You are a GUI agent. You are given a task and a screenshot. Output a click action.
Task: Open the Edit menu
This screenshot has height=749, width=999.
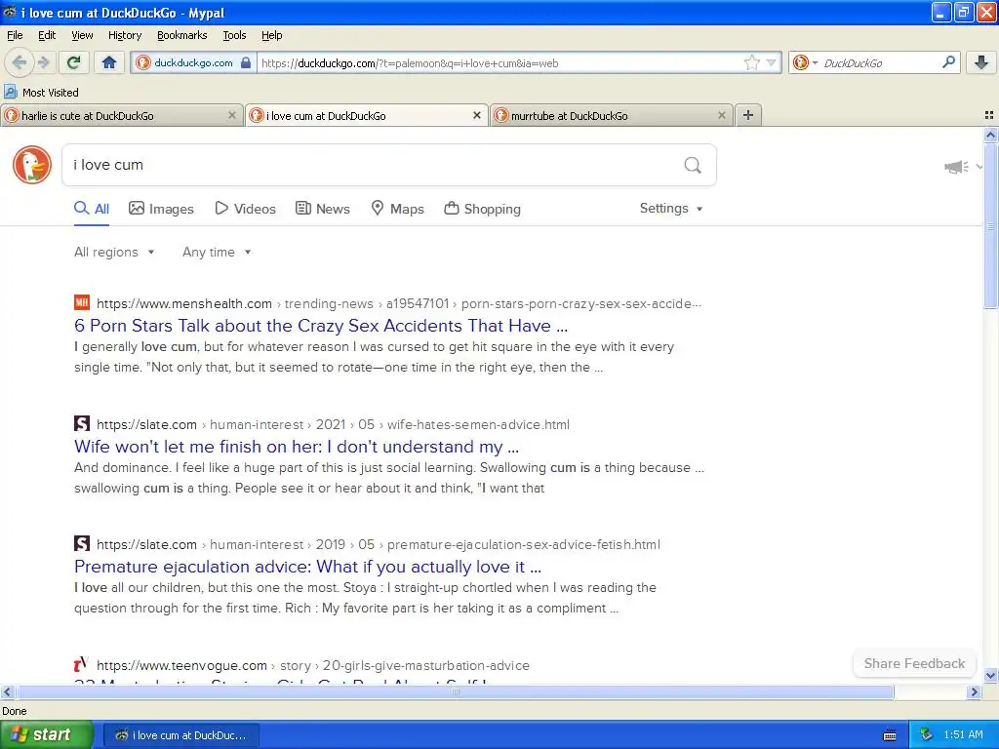point(47,35)
